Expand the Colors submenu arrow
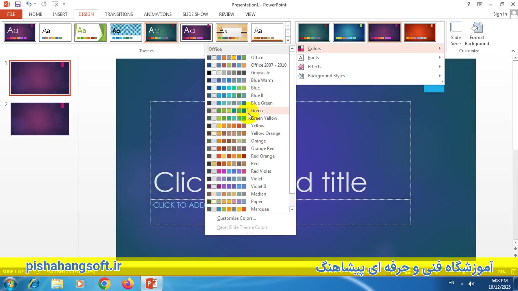Screen dimensions: 518x291 pyautogui.click(x=440, y=48)
